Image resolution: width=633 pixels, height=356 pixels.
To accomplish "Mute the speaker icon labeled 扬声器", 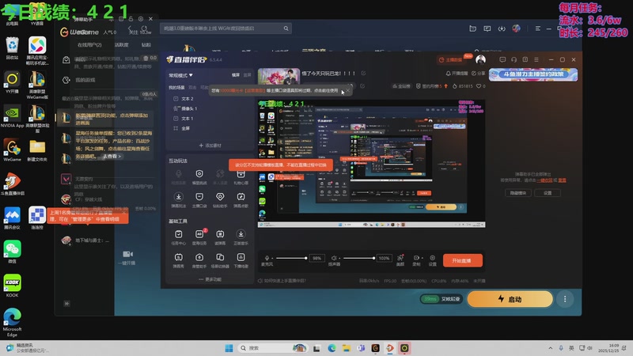I will 334,258.
